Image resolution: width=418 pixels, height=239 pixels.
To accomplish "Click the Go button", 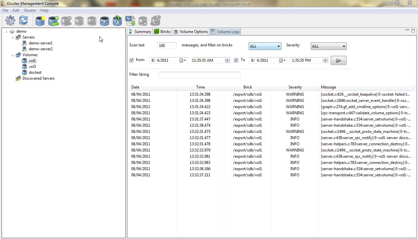I will 338,60.
